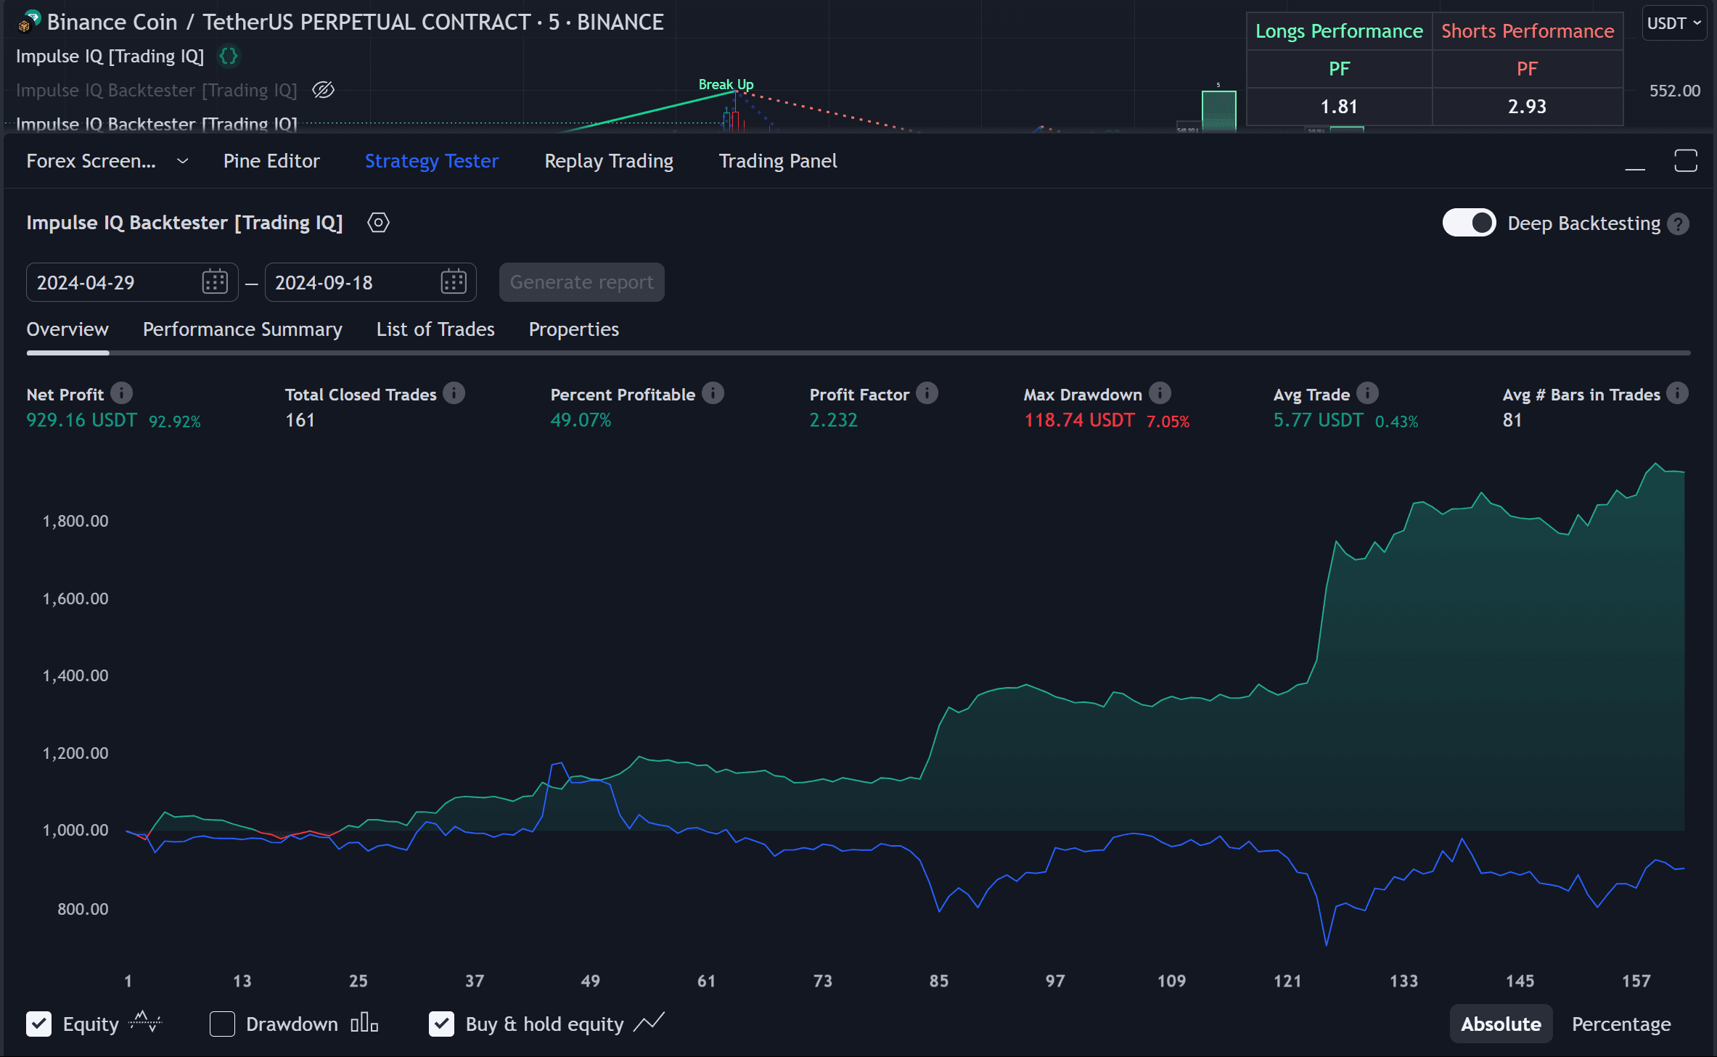Click the Shorts Performance table header
1717x1057 pixels.
1528,31
